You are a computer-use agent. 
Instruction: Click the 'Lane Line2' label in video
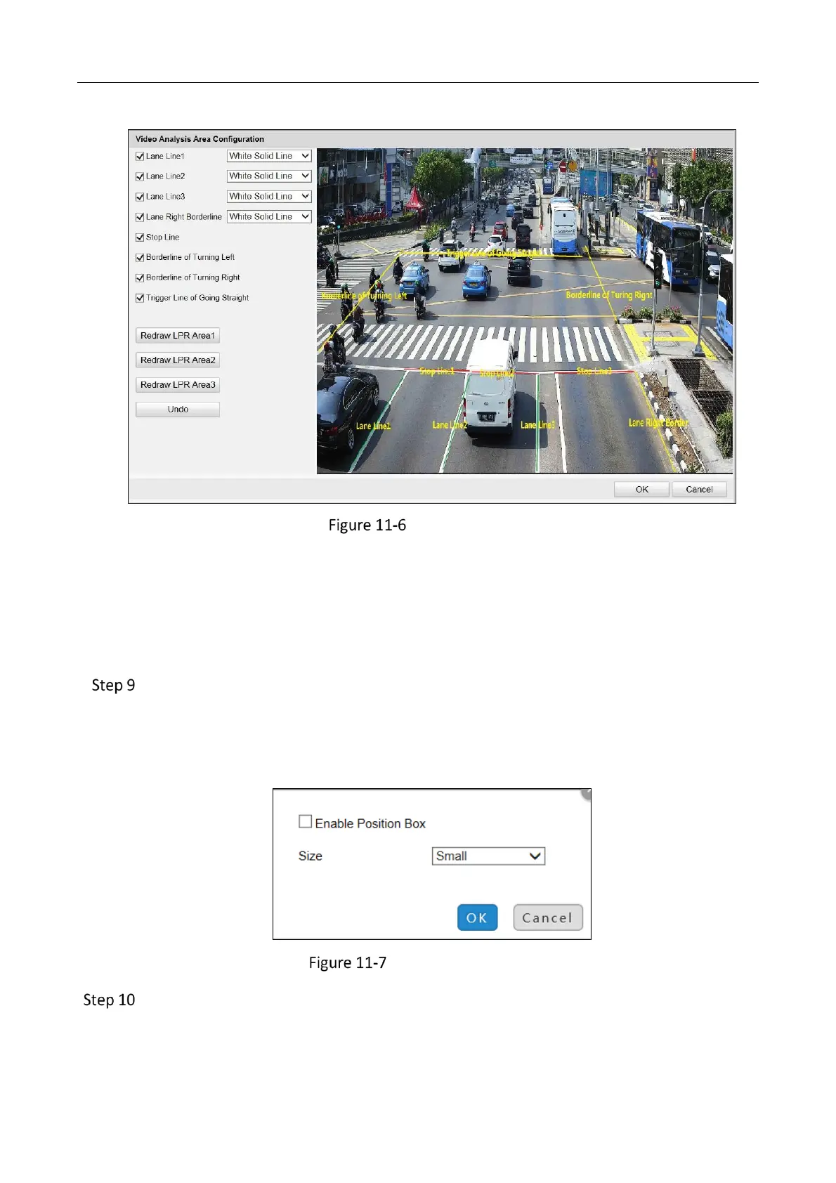tap(449, 425)
